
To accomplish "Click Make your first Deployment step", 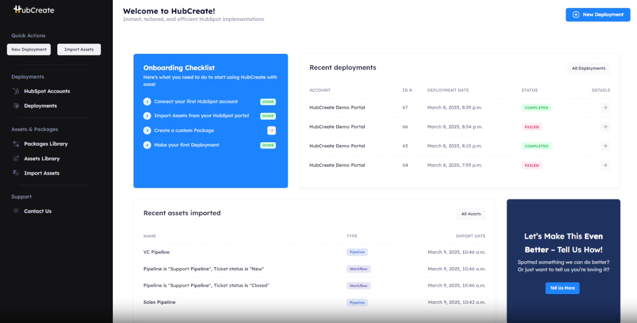I will point(187,145).
